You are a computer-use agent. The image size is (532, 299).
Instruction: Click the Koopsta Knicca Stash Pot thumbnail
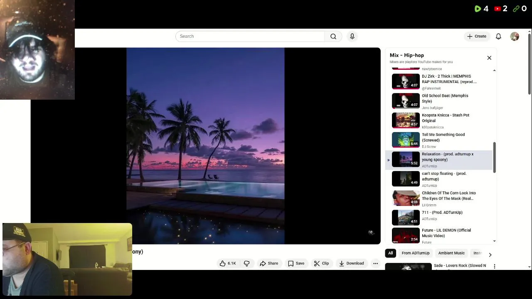tap(406, 120)
